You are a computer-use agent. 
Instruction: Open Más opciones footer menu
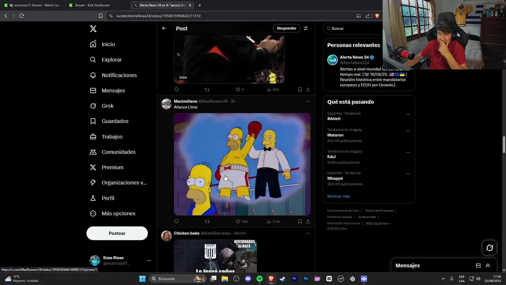[x=379, y=223]
